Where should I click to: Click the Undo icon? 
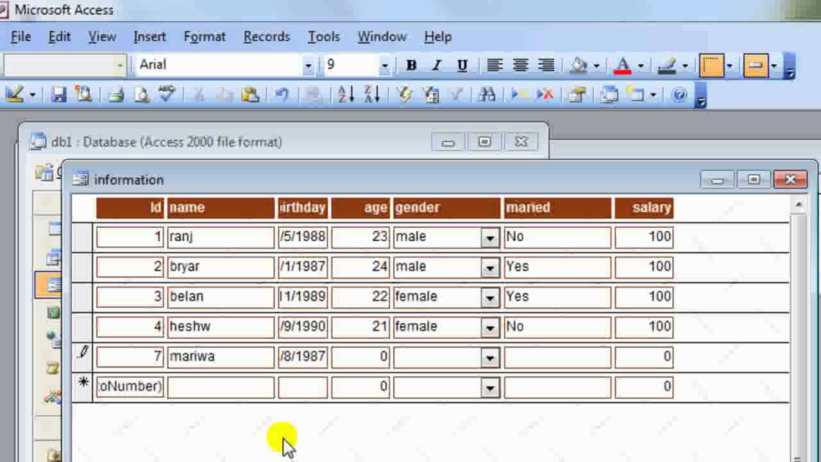[x=282, y=95]
